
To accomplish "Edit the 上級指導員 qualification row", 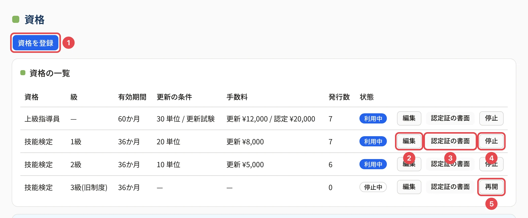I will (409, 118).
